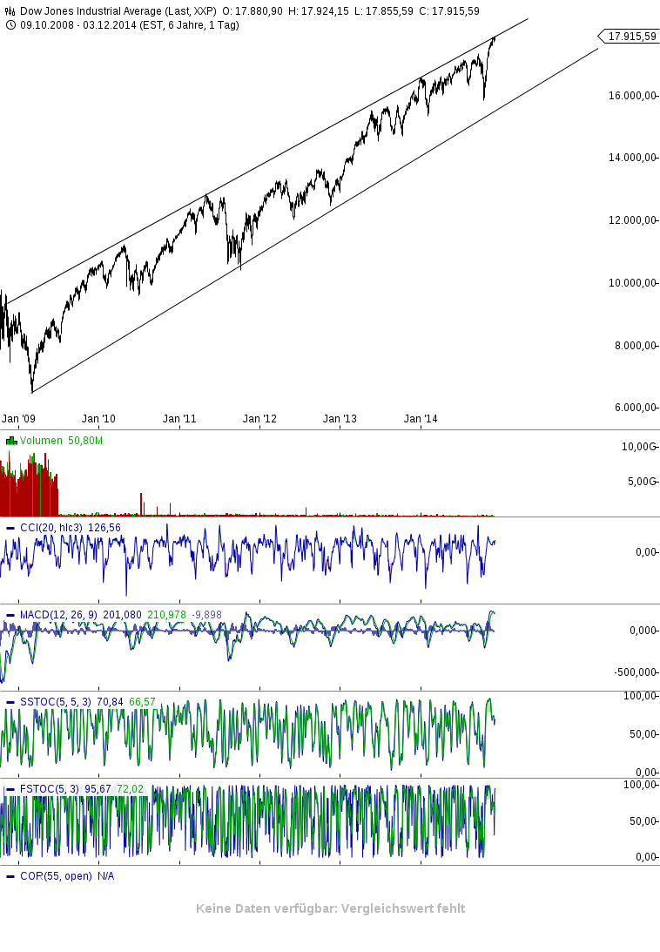Click the FSTOC value 72,02
Image resolution: width=660 pixels, height=952 pixels.
coord(130,789)
